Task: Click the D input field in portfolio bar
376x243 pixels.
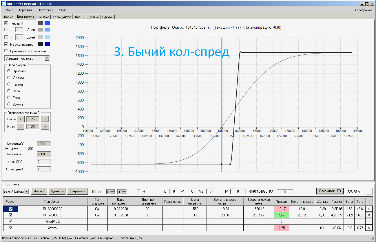Action: tap(174, 191)
